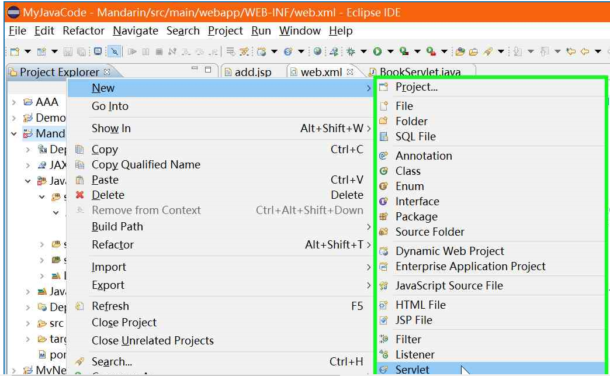Expand the src folder node
This screenshot has width=610, height=376.
coord(27,323)
